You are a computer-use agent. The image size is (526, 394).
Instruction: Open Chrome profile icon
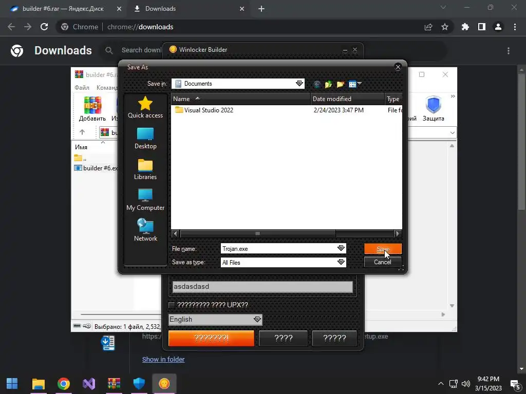click(498, 27)
